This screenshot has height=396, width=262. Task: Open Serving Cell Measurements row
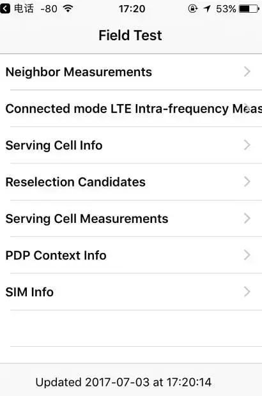131,218
